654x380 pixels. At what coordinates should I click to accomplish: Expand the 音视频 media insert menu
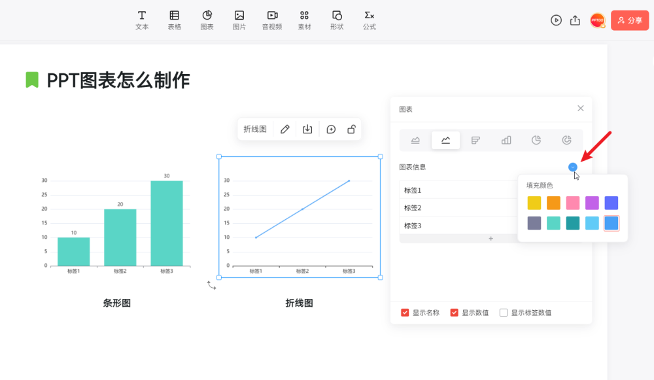(x=271, y=19)
